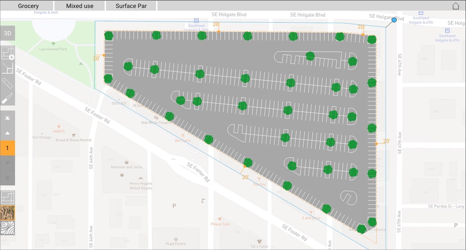Toggle the topography contour layer
Viewport: 466px width, 250px height.
click(x=7, y=228)
